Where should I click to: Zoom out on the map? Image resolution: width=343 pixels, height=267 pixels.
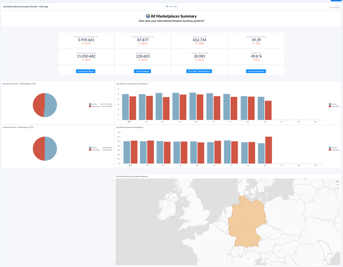point(338,185)
